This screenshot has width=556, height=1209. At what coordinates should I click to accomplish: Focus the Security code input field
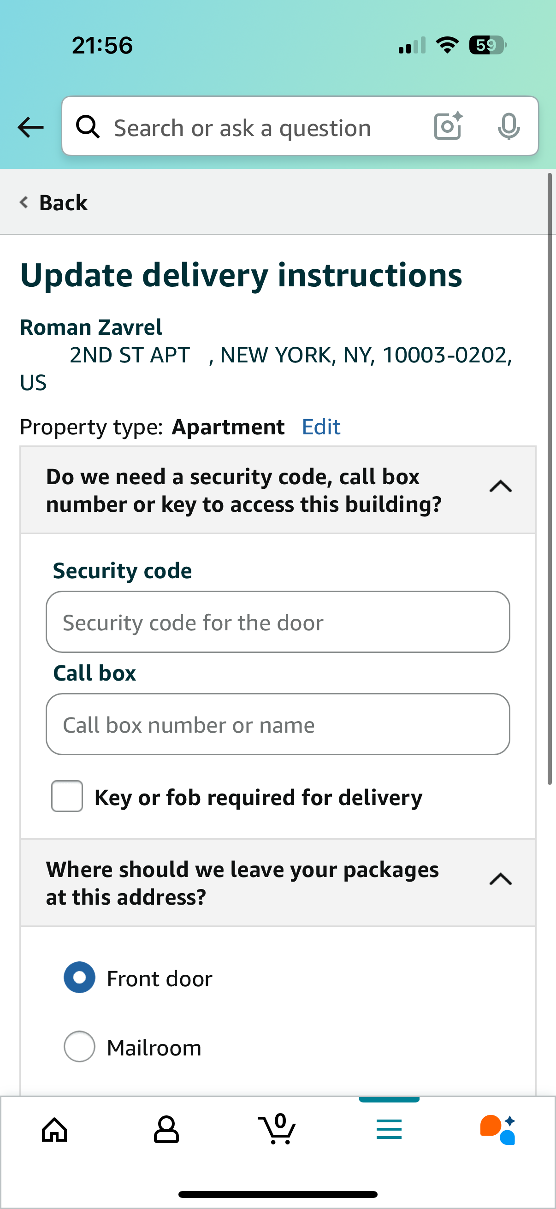[x=278, y=622]
